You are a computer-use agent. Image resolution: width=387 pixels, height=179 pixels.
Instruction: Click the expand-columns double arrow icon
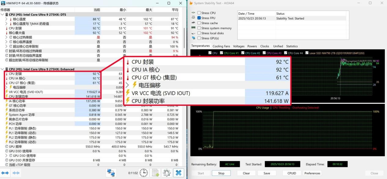5,173
